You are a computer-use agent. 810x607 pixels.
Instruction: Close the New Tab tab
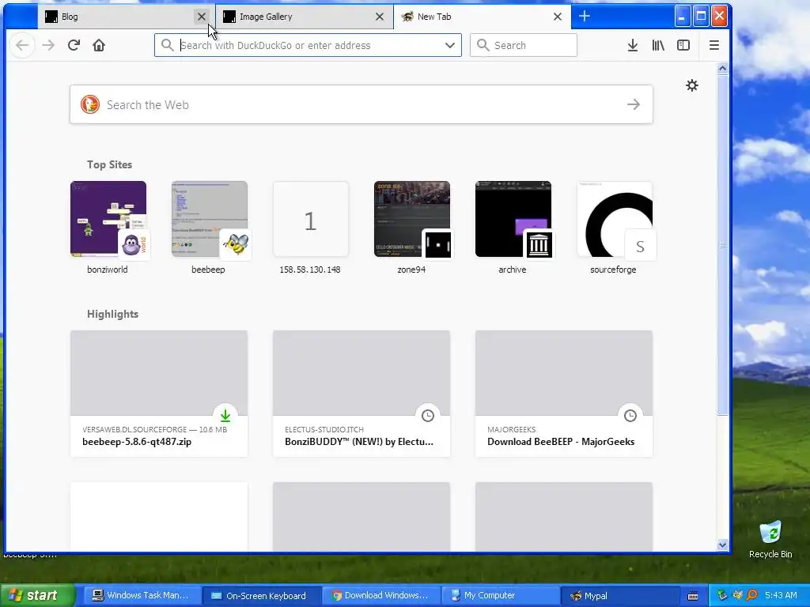(x=558, y=17)
